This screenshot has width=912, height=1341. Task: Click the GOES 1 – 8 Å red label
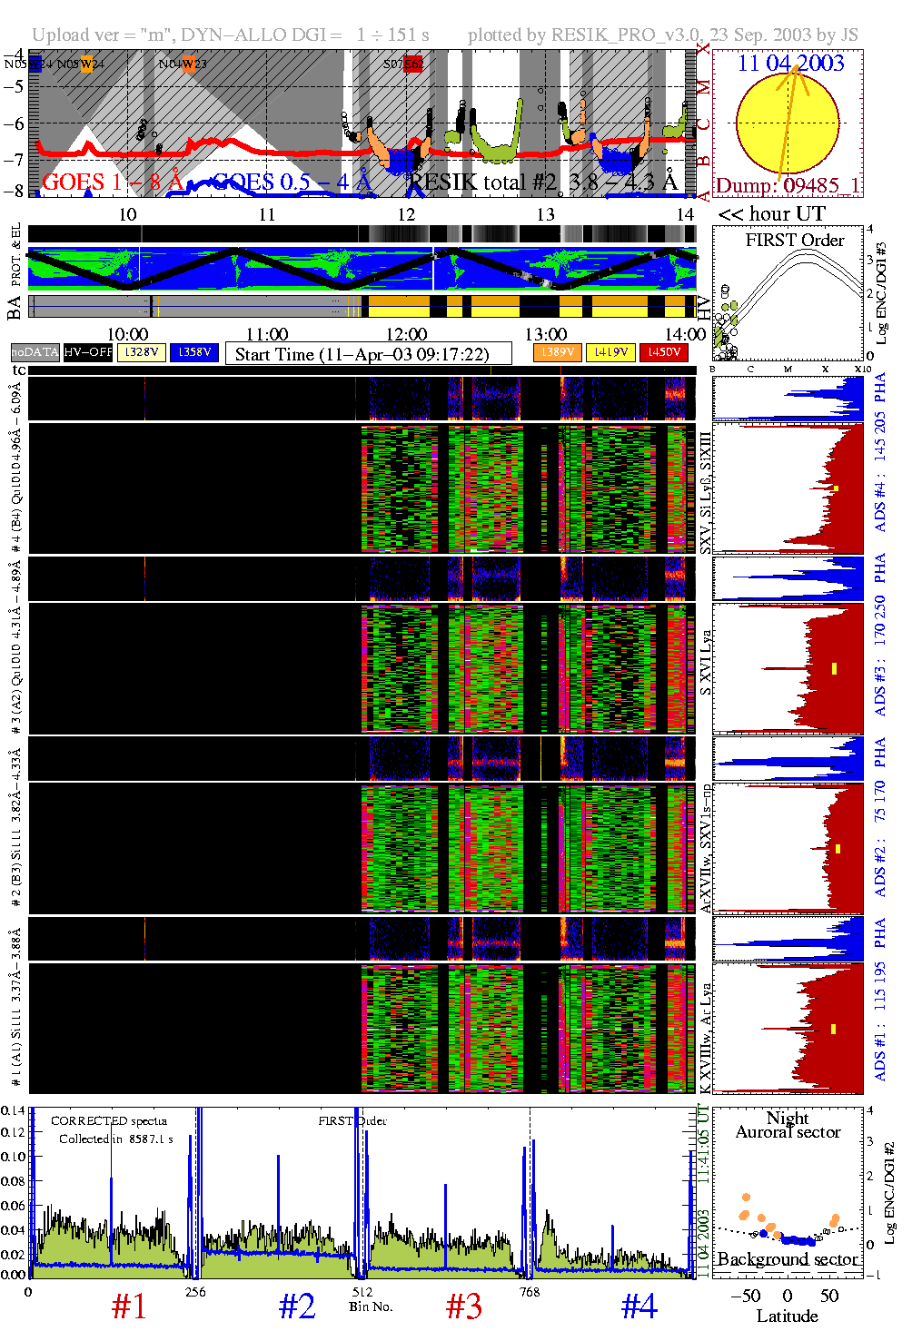coord(114,182)
